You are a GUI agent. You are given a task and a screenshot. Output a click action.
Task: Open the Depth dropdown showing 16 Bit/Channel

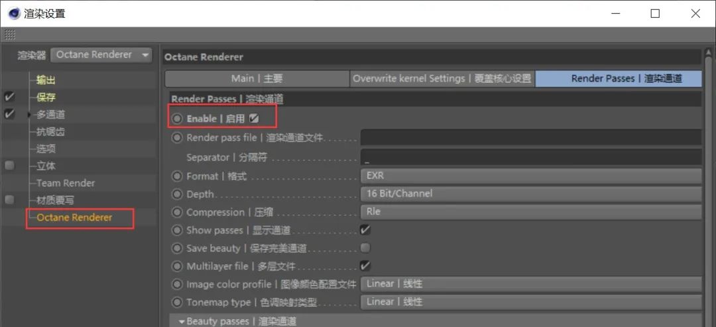pyautogui.click(x=530, y=194)
